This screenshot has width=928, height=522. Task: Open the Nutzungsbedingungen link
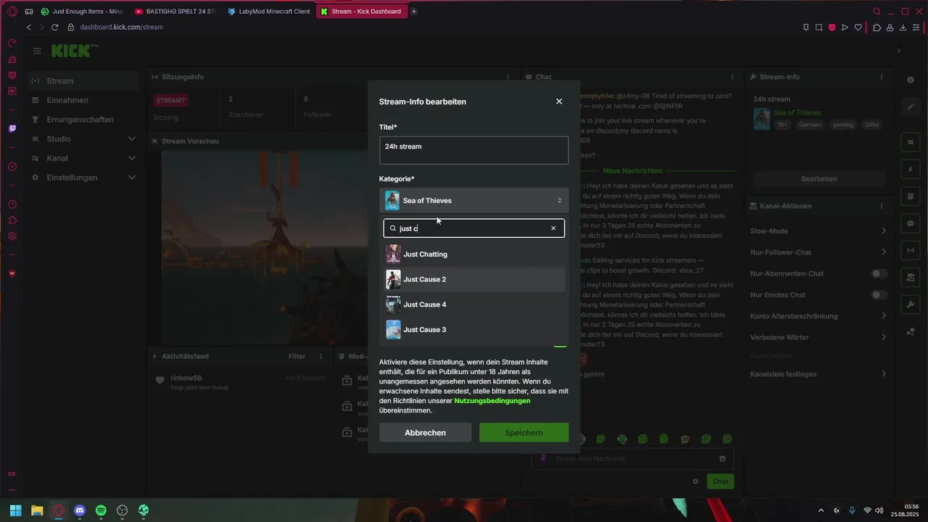492,401
